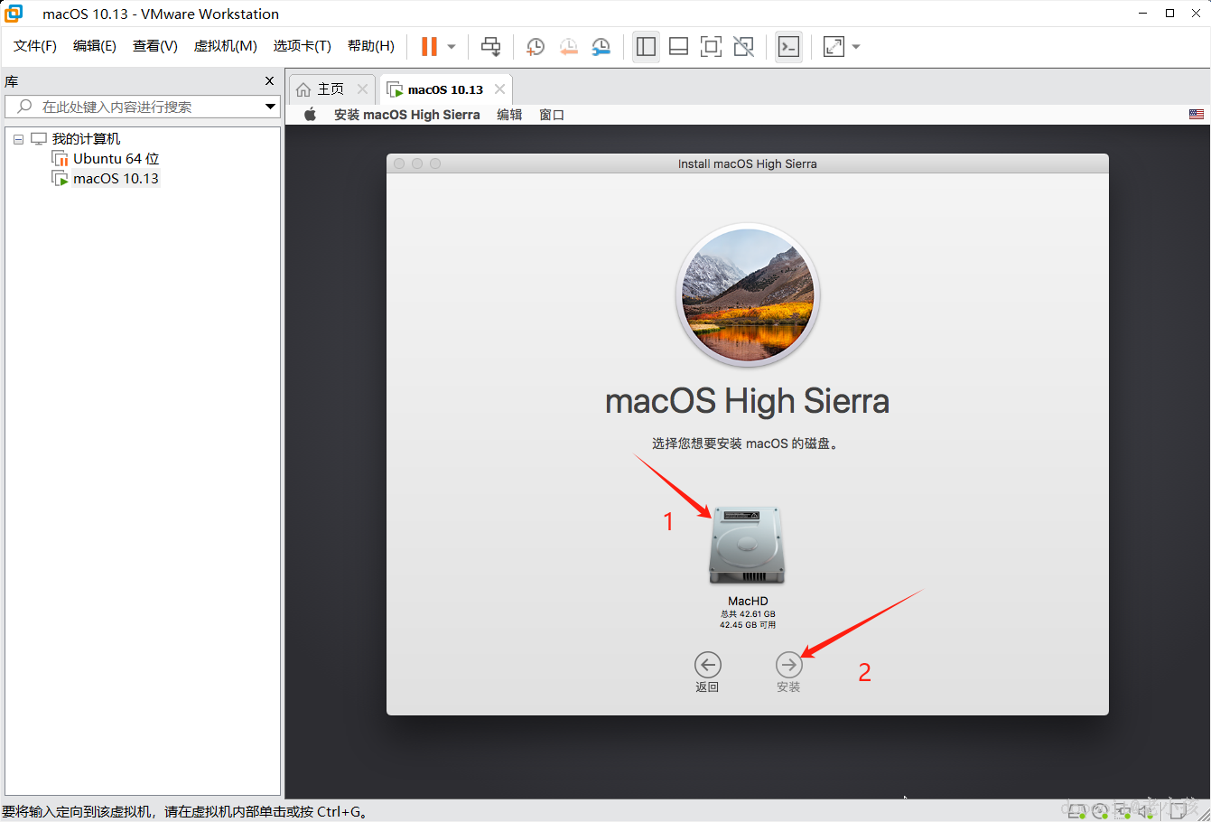
Task: Open the guest 窗口 menu
Action: (552, 115)
